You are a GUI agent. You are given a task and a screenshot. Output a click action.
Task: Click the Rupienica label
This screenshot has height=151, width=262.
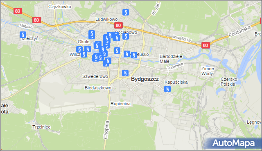click(x=120, y=104)
